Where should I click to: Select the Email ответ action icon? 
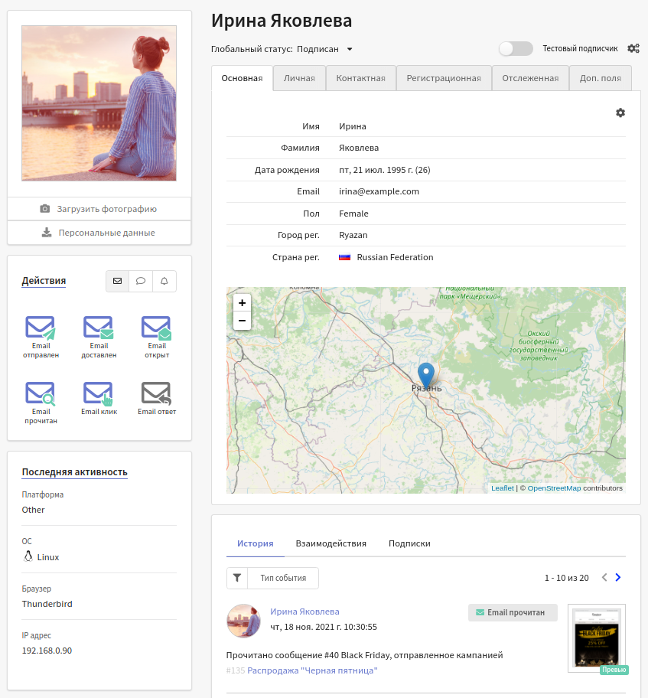click(x=156, y=393)
